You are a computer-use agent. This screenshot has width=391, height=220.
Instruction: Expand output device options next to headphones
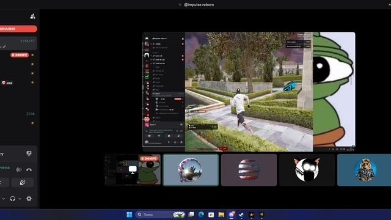pos(20,199)
